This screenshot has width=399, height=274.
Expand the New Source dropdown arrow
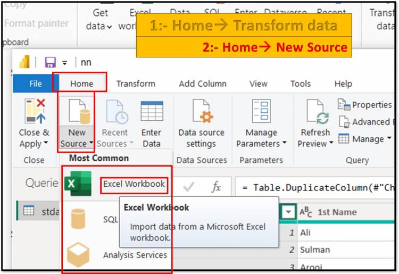(x=91, y=143)
